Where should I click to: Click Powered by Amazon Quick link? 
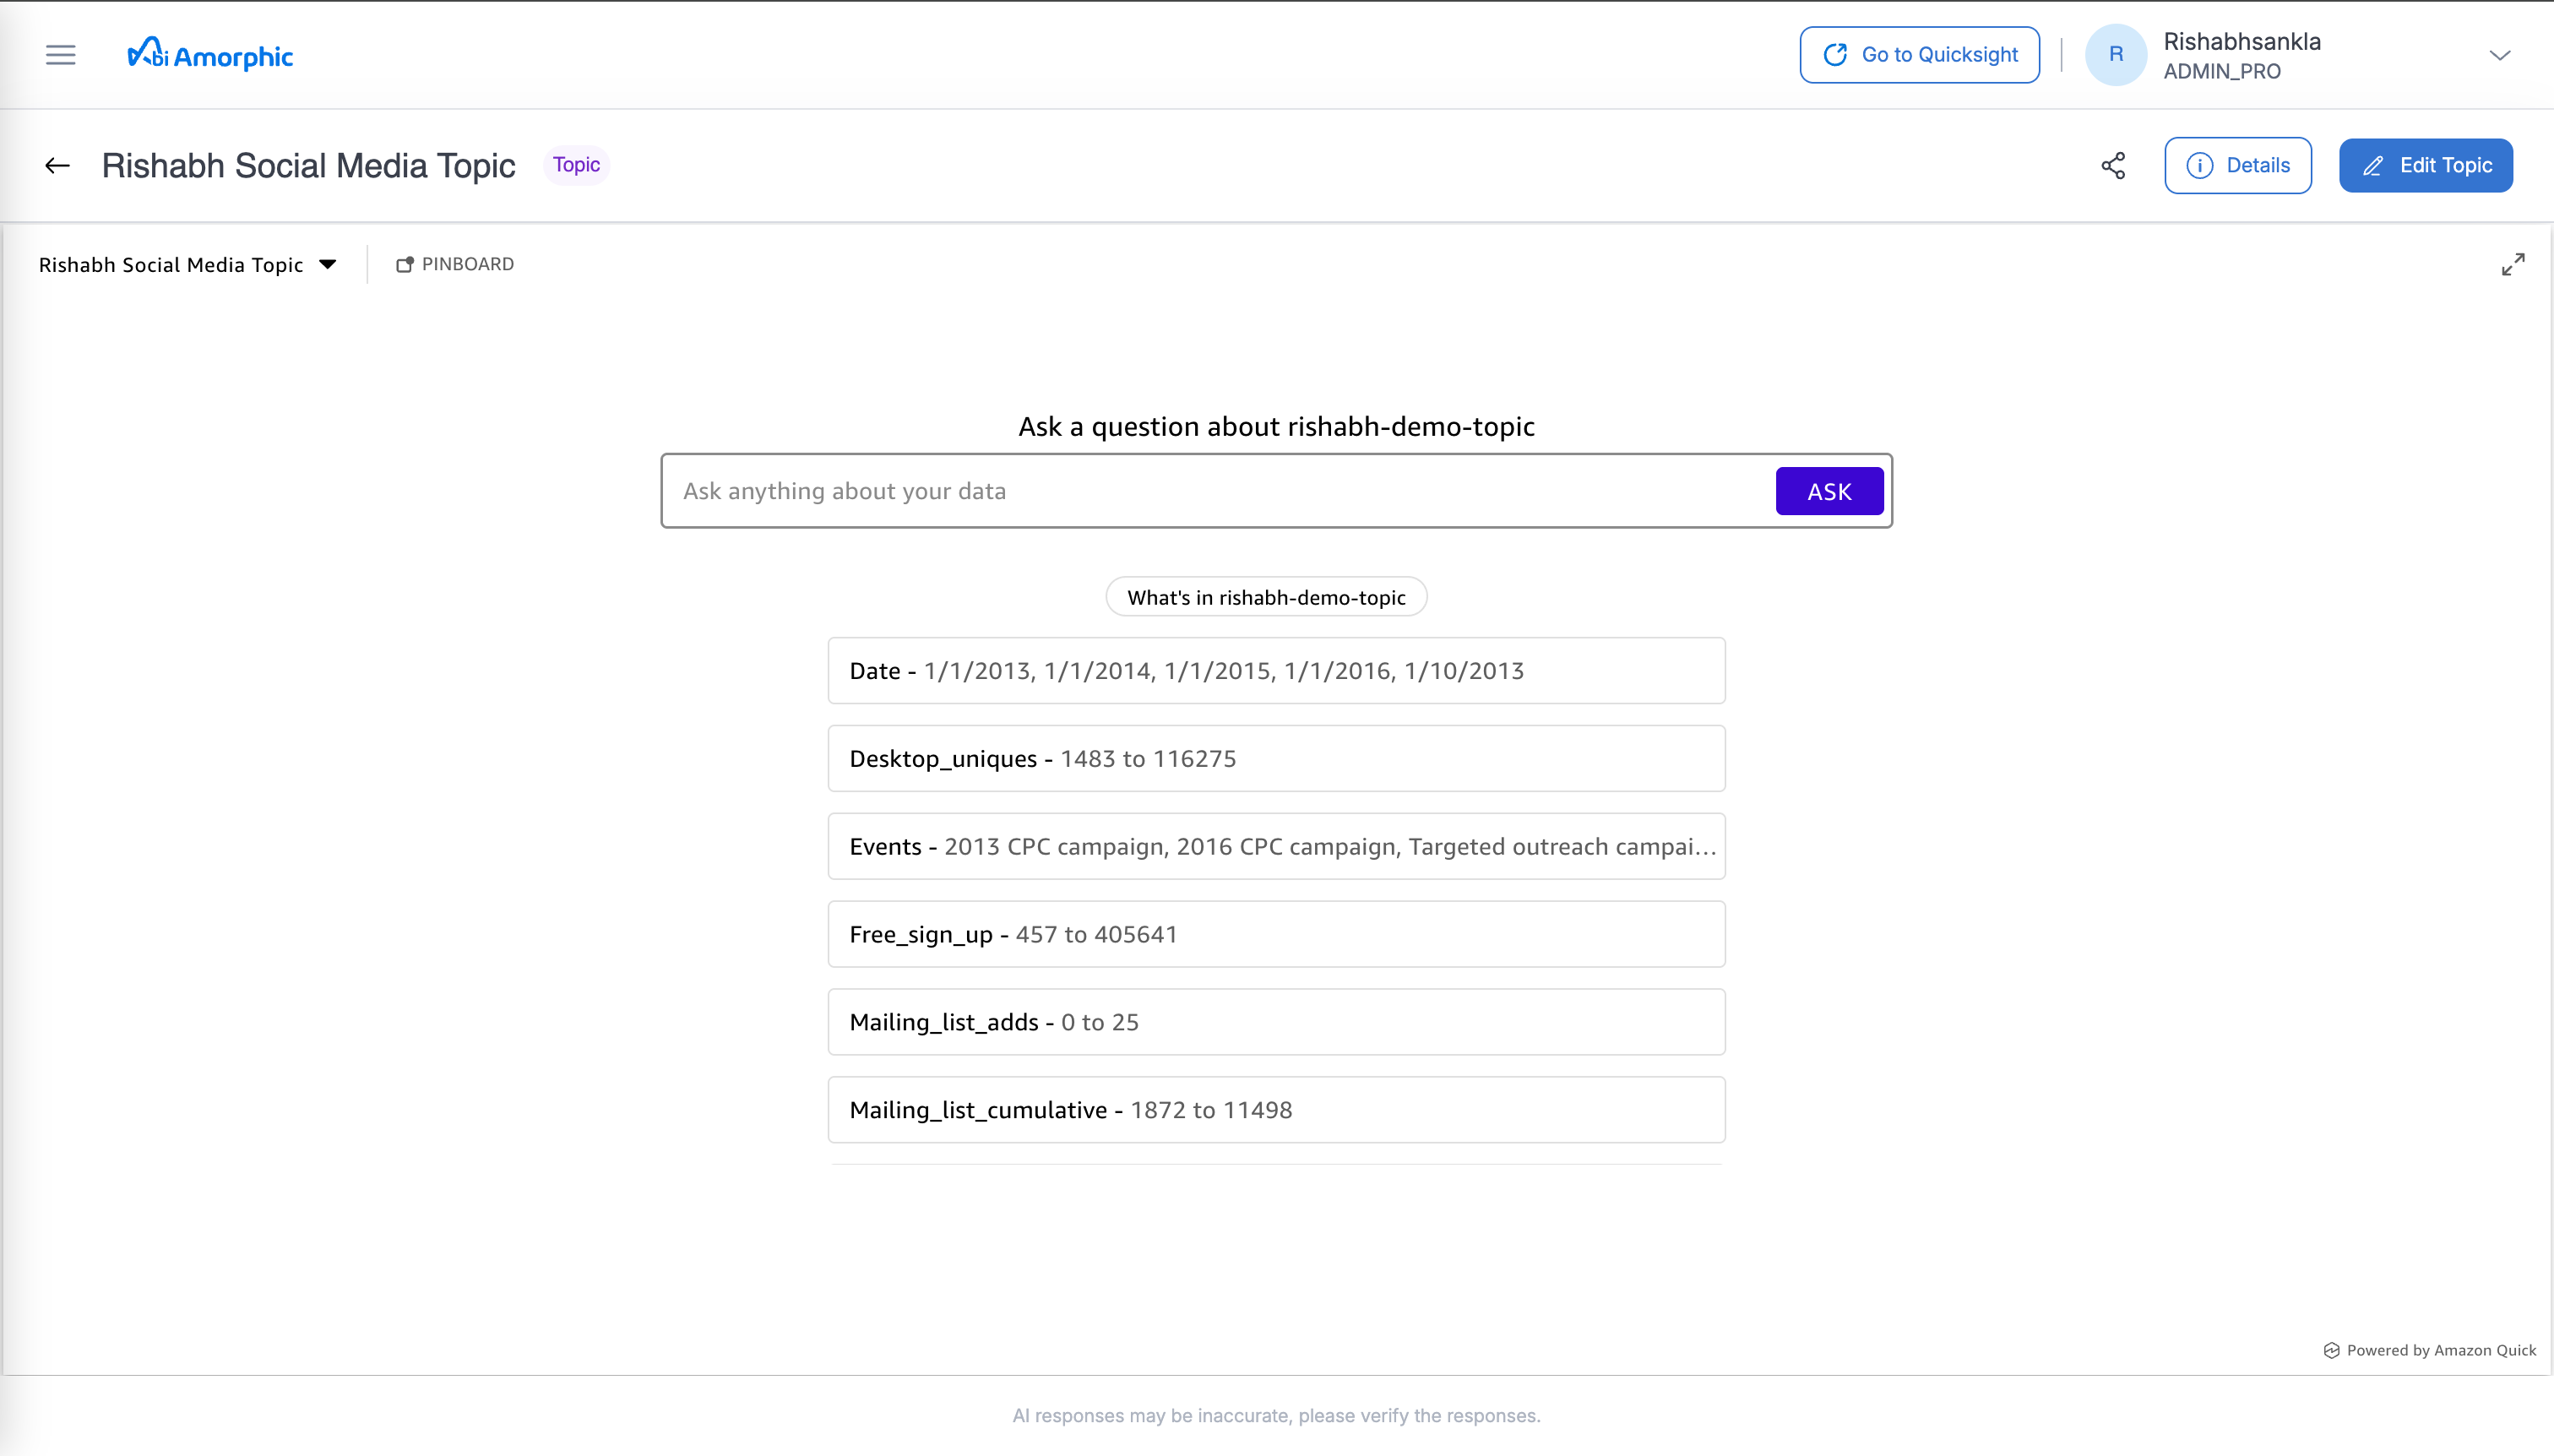2429,1349
